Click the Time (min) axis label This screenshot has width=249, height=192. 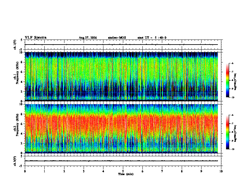coord(126,174)
